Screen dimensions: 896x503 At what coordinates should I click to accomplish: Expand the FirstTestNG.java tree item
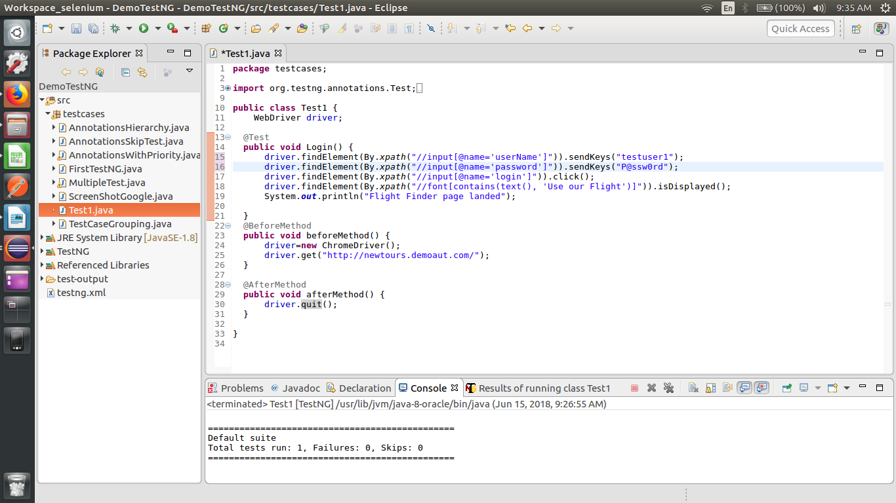54,168
